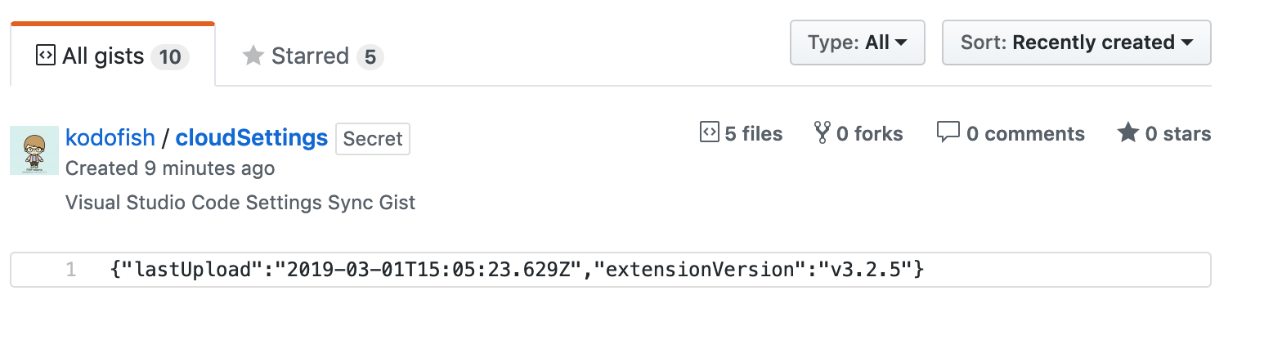The image size is (1264, 340).
Task: Click the file code icon beside 5 files
Action: 709,133
